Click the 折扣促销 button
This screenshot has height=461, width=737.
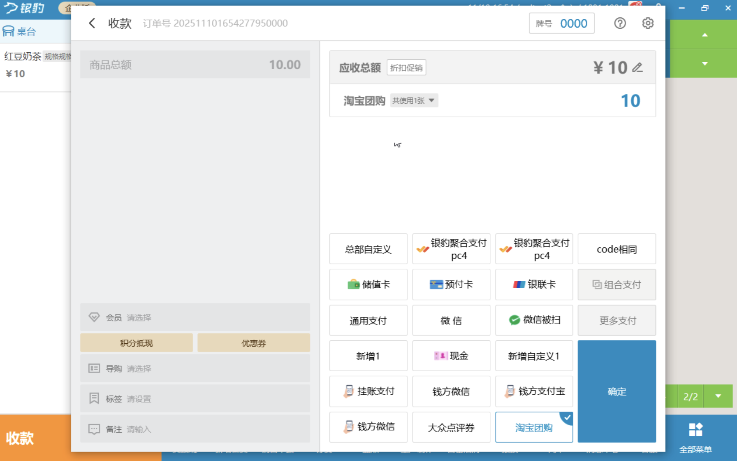(x=406, y=68)
